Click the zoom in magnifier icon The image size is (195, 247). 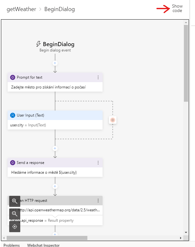pos(15,201)
